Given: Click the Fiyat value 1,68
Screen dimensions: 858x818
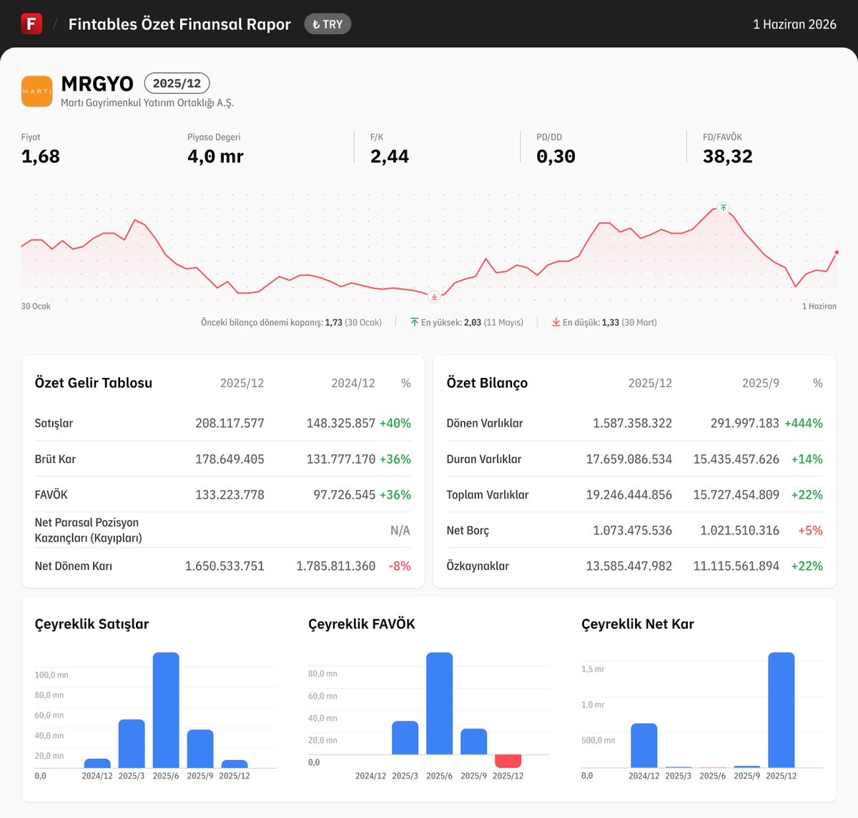Looking at the screenshot, I should pos(41,156).
